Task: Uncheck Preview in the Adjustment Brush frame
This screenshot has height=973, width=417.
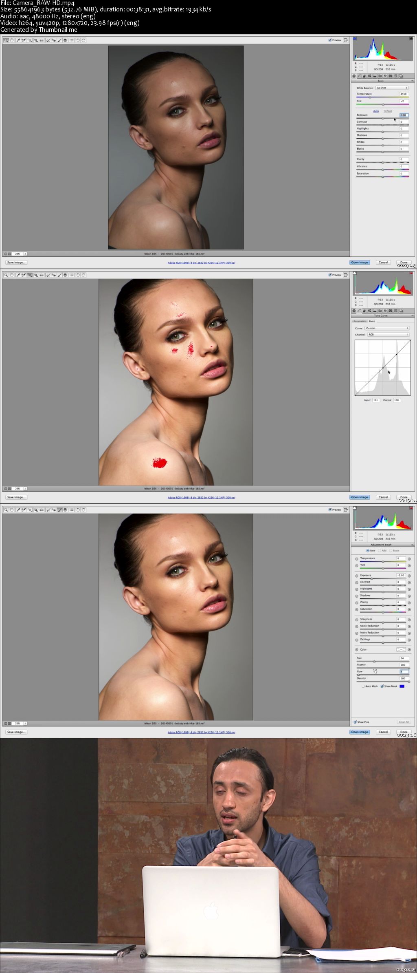Action: 330,510
